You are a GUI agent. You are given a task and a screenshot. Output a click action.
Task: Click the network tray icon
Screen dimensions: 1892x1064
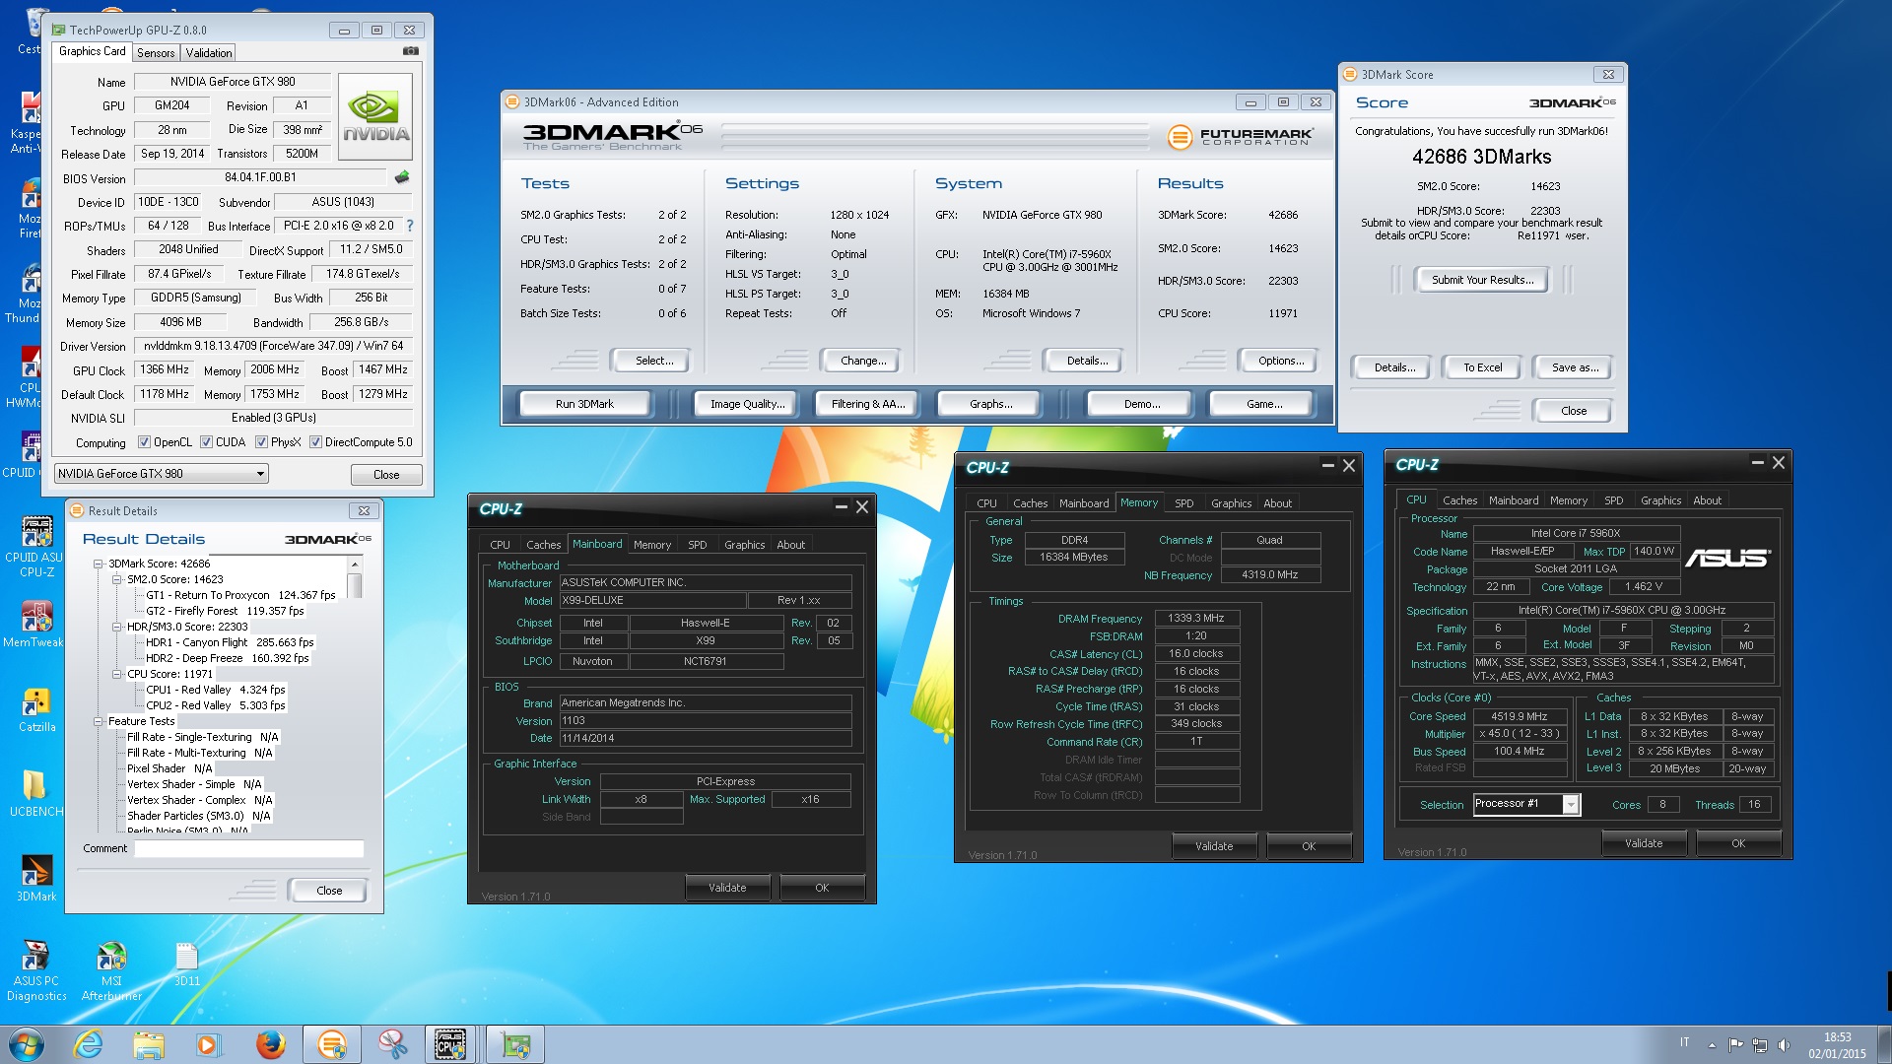[1760, 1044]
